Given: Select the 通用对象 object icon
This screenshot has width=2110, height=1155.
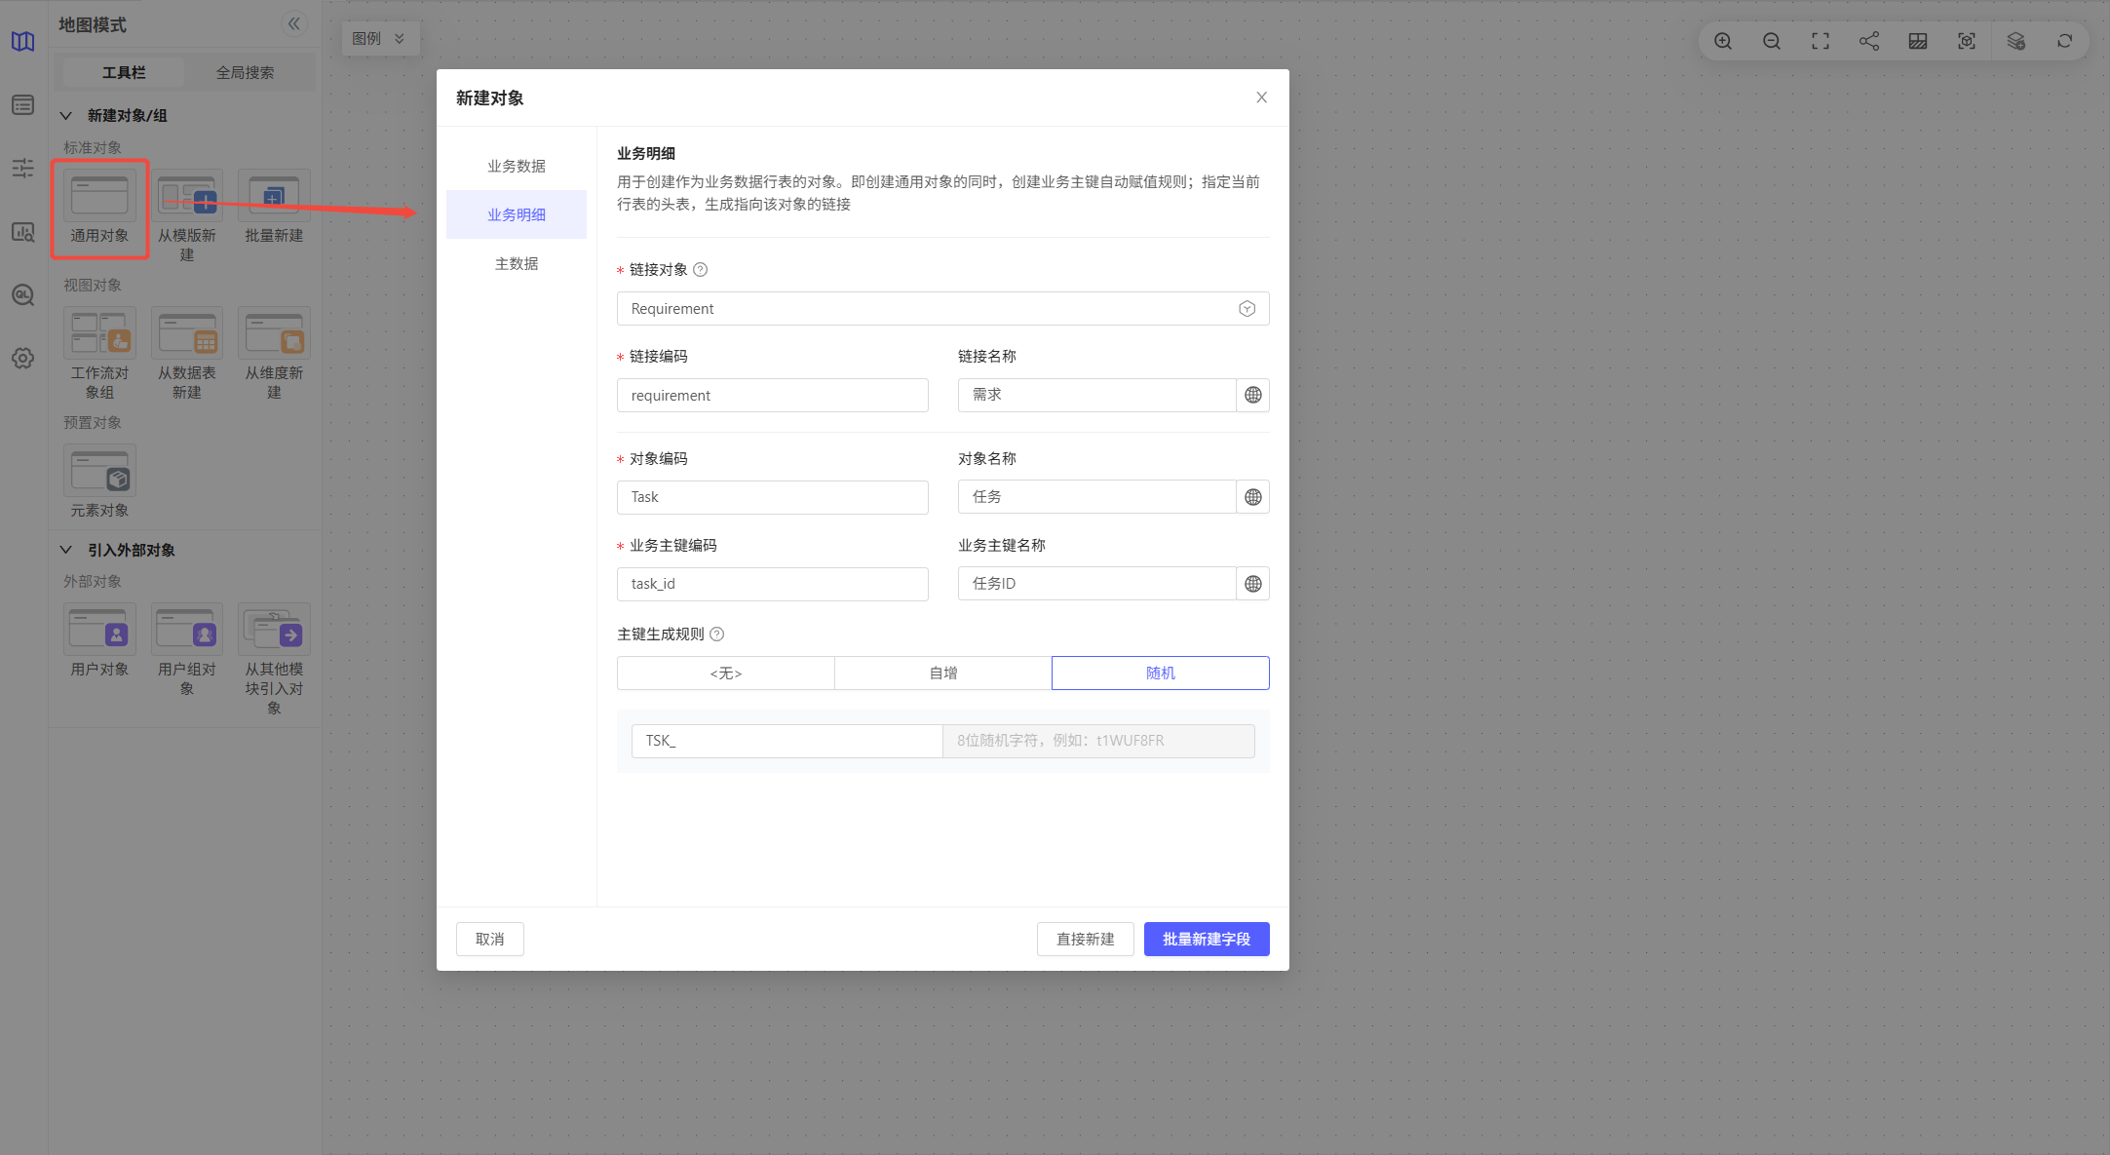Looking at the screenshot, I should 99,195.
